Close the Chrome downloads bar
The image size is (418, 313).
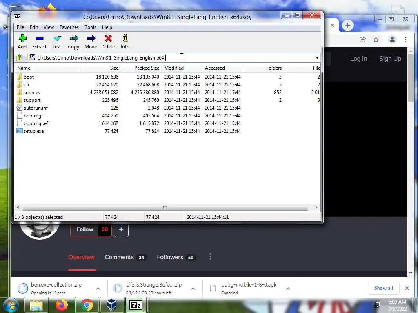point(407,288)
